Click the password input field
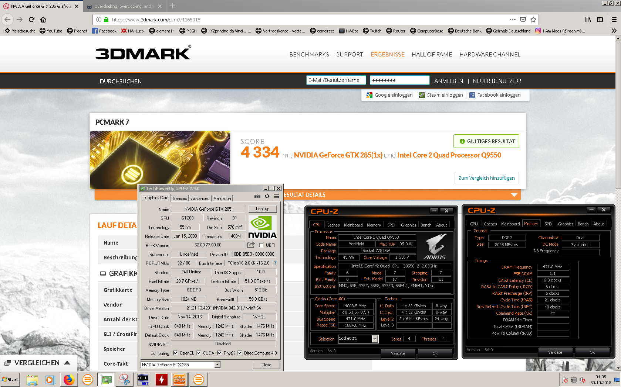The image size is (621, 387). pyautogui.click(x=399, y=80)
